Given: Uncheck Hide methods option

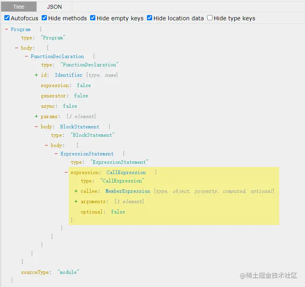Looking at the screenshot, I should point(44,18).
